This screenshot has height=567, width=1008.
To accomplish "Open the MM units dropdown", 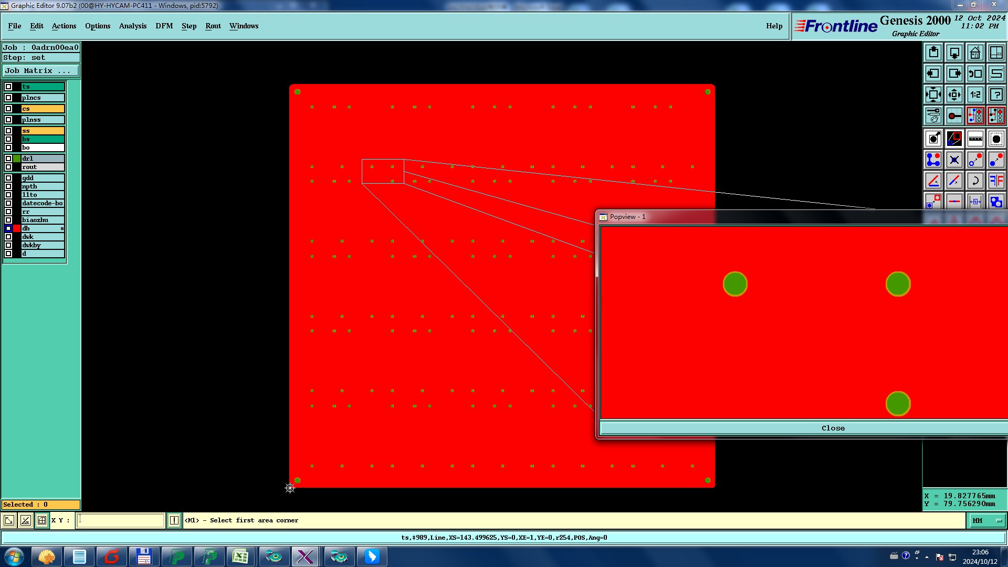I will coord(986,520).
